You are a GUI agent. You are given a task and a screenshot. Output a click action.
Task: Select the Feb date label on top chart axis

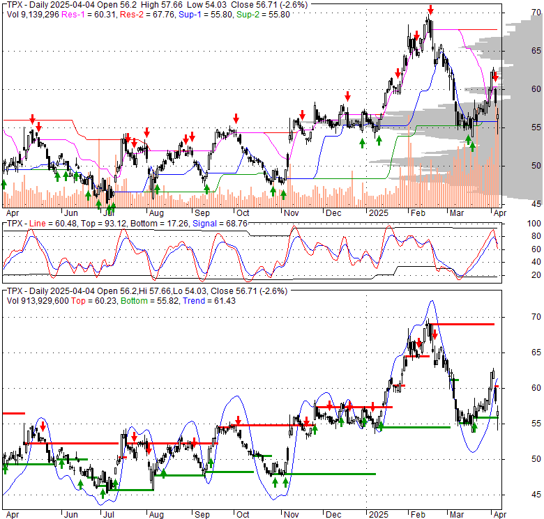tap(418, 212)
